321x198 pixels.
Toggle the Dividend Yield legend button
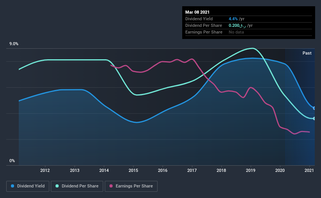[28, 186]
